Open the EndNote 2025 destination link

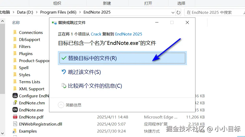pyautogui.click(x=129, y=34)
